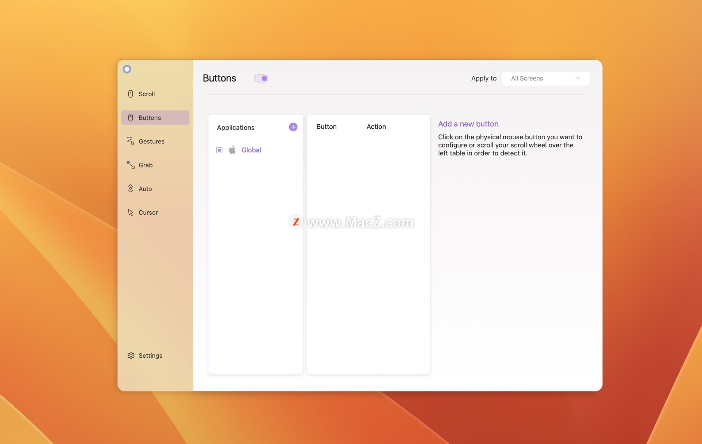
Task: Open the All Screens dropdown
Action: click(546, 78)
